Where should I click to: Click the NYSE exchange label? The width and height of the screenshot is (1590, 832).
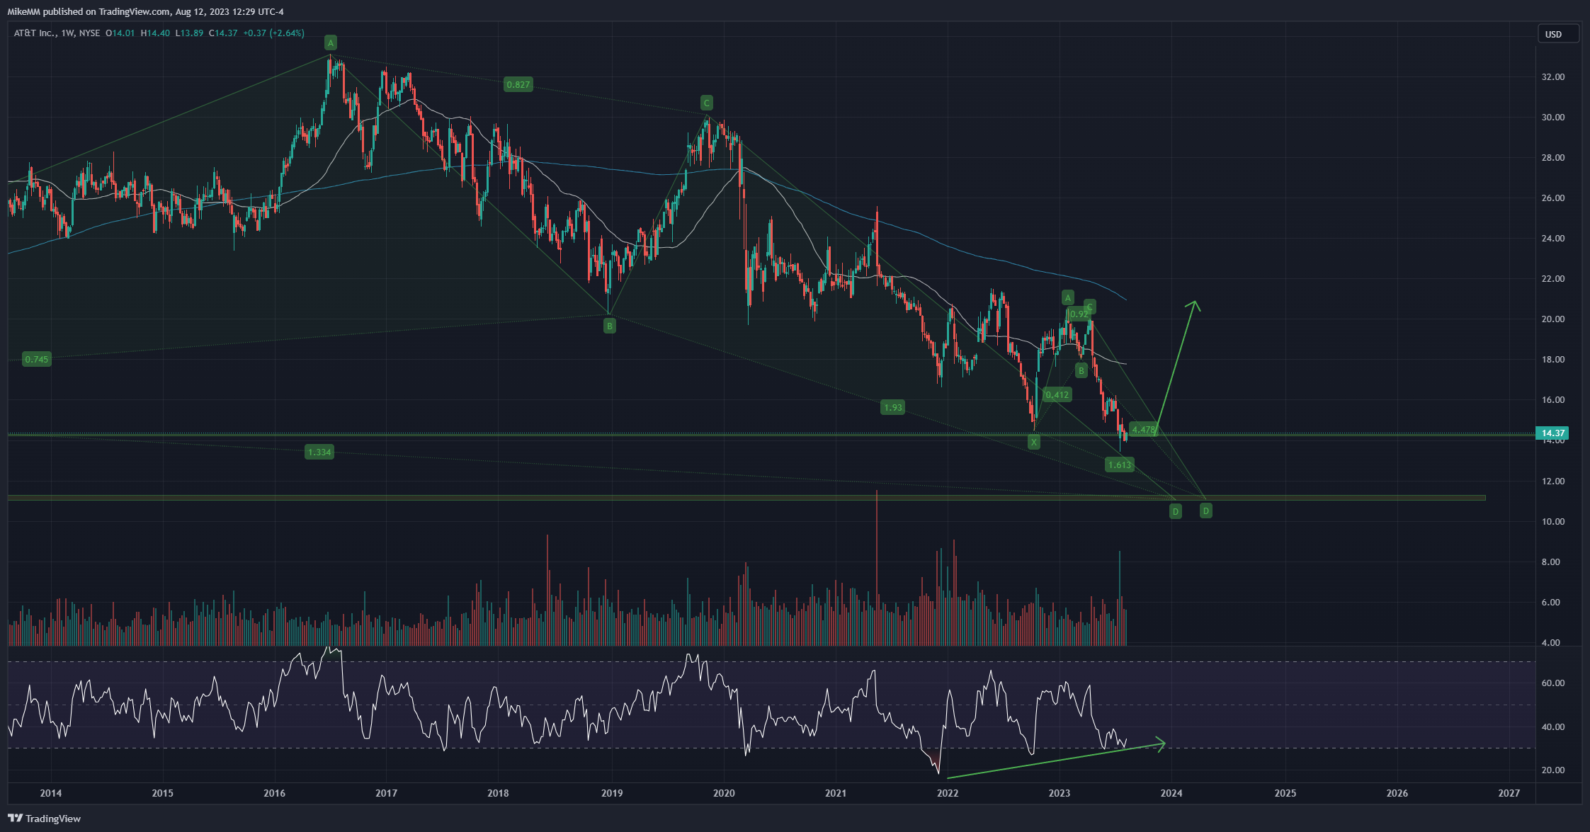89,33
